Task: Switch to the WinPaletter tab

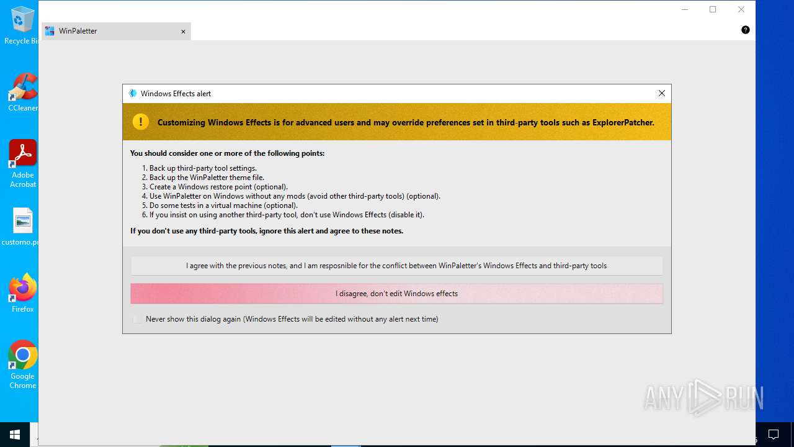Action: [116, 31]
